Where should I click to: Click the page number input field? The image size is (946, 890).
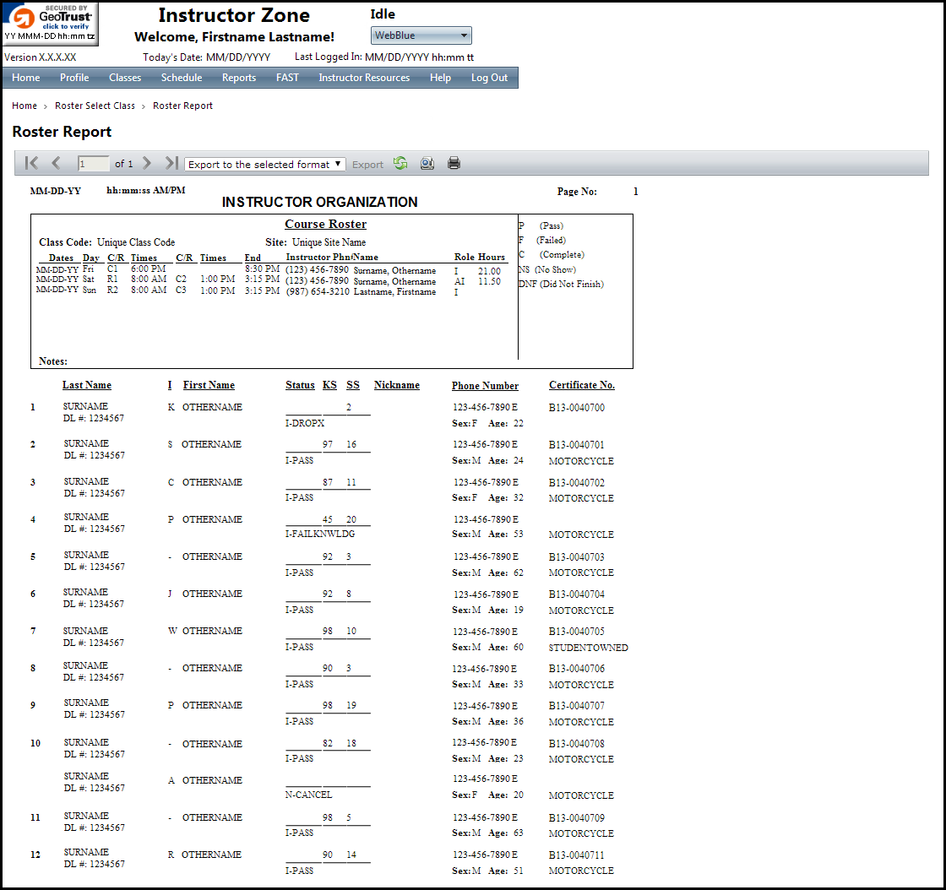click(93, 164)
